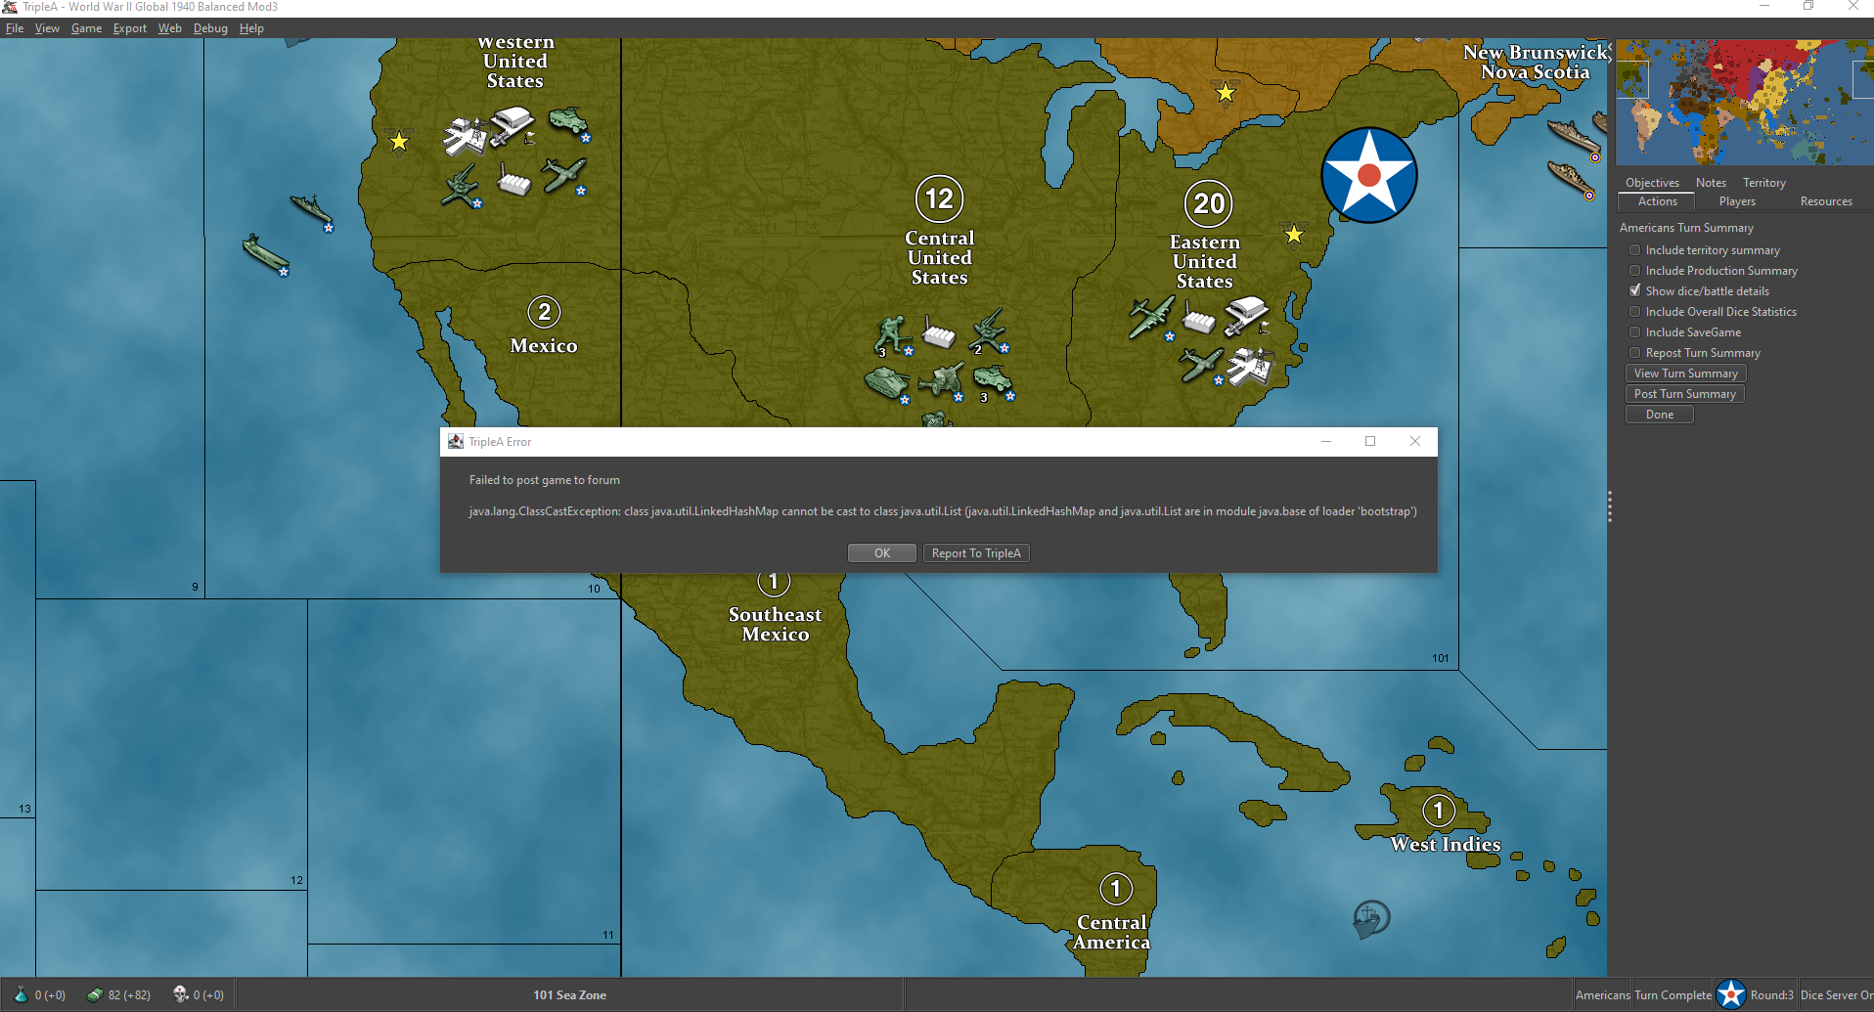This screenshot has width=1874, height=1012.
Task: Enable Repost Turn Summary checkbox
Action: click(x=1634, y=353)
